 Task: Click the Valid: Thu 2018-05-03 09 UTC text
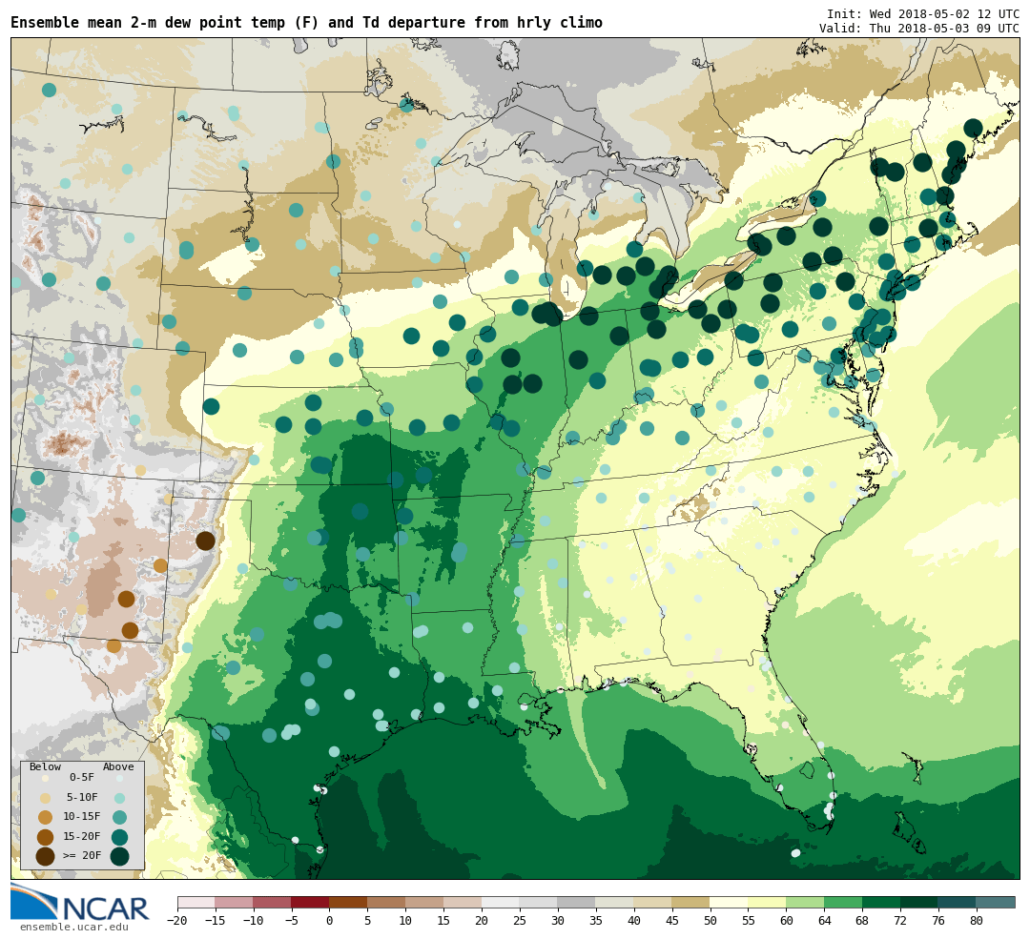[x=919, y=29]
